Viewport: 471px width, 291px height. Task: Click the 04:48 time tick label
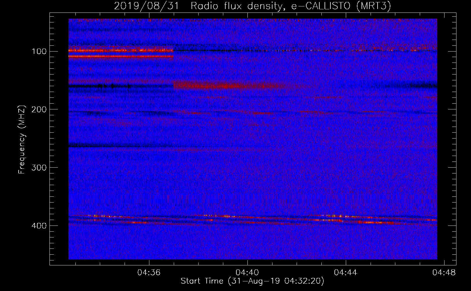click(444, 273)
